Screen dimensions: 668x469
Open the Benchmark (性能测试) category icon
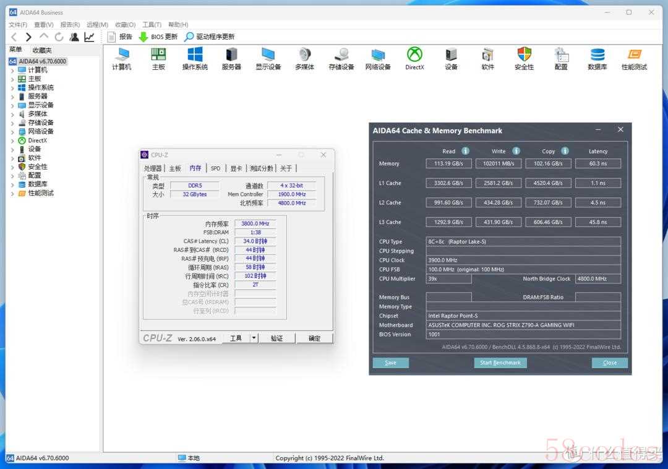point(634,59)
